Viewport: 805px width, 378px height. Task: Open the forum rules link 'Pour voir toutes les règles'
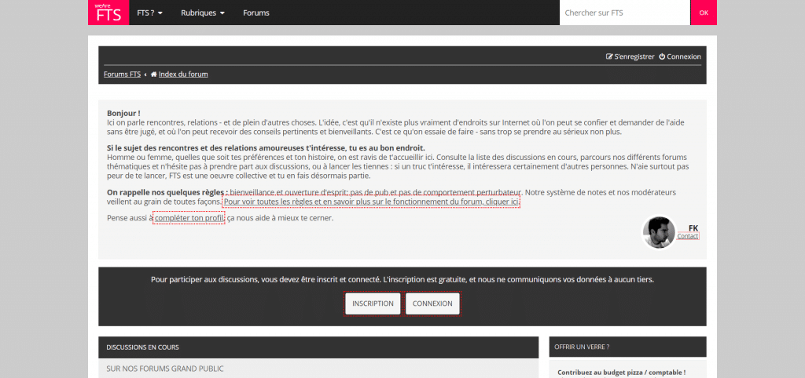click(372, 202)
